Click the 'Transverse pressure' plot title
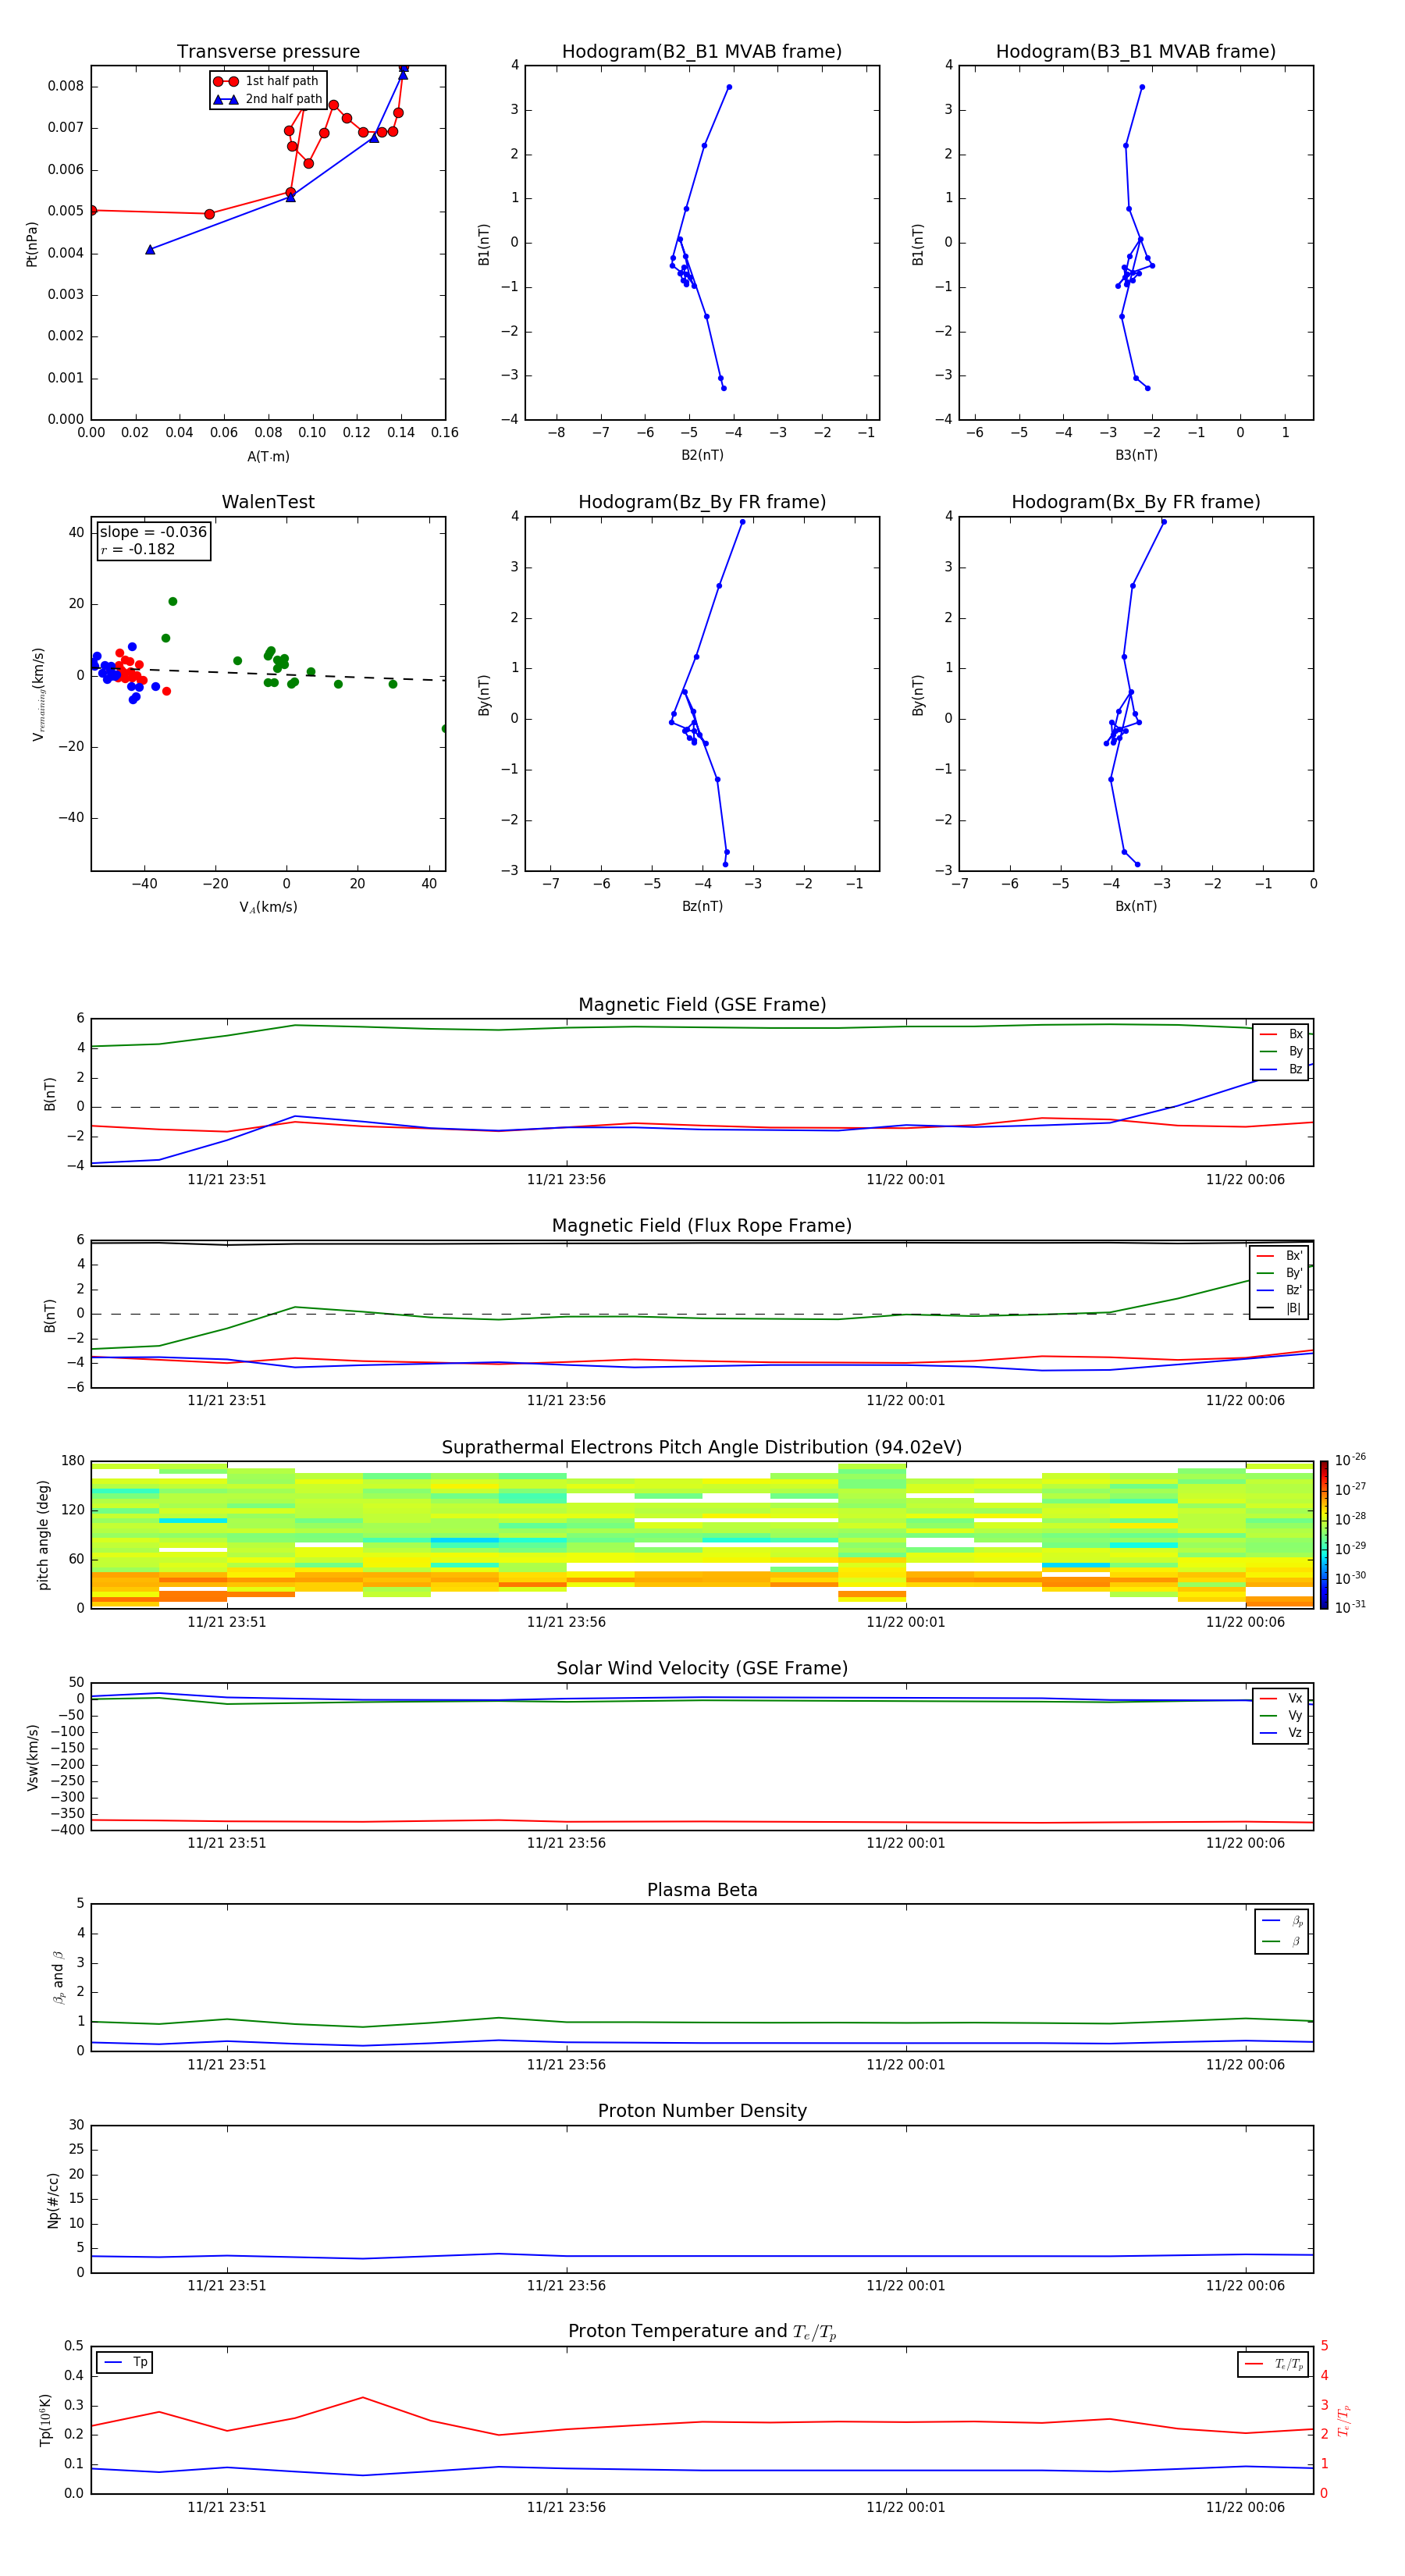 268,51
